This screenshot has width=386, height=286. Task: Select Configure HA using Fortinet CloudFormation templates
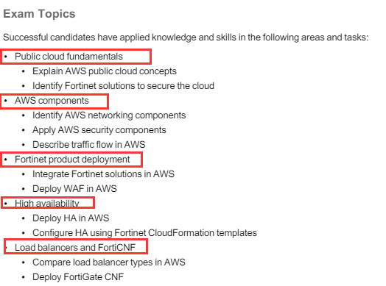[x=144, y=233]
